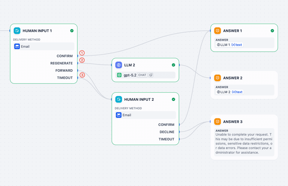Viewport: 288px width, 186px height.
Task: Click the LLM 1 text variable tag
Action: point(229,45)
